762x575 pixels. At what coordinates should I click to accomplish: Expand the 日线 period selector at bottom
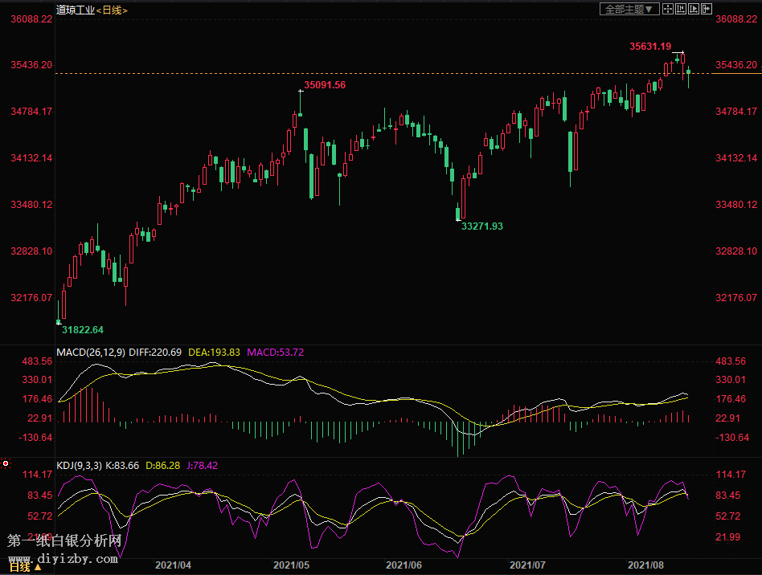24,567
